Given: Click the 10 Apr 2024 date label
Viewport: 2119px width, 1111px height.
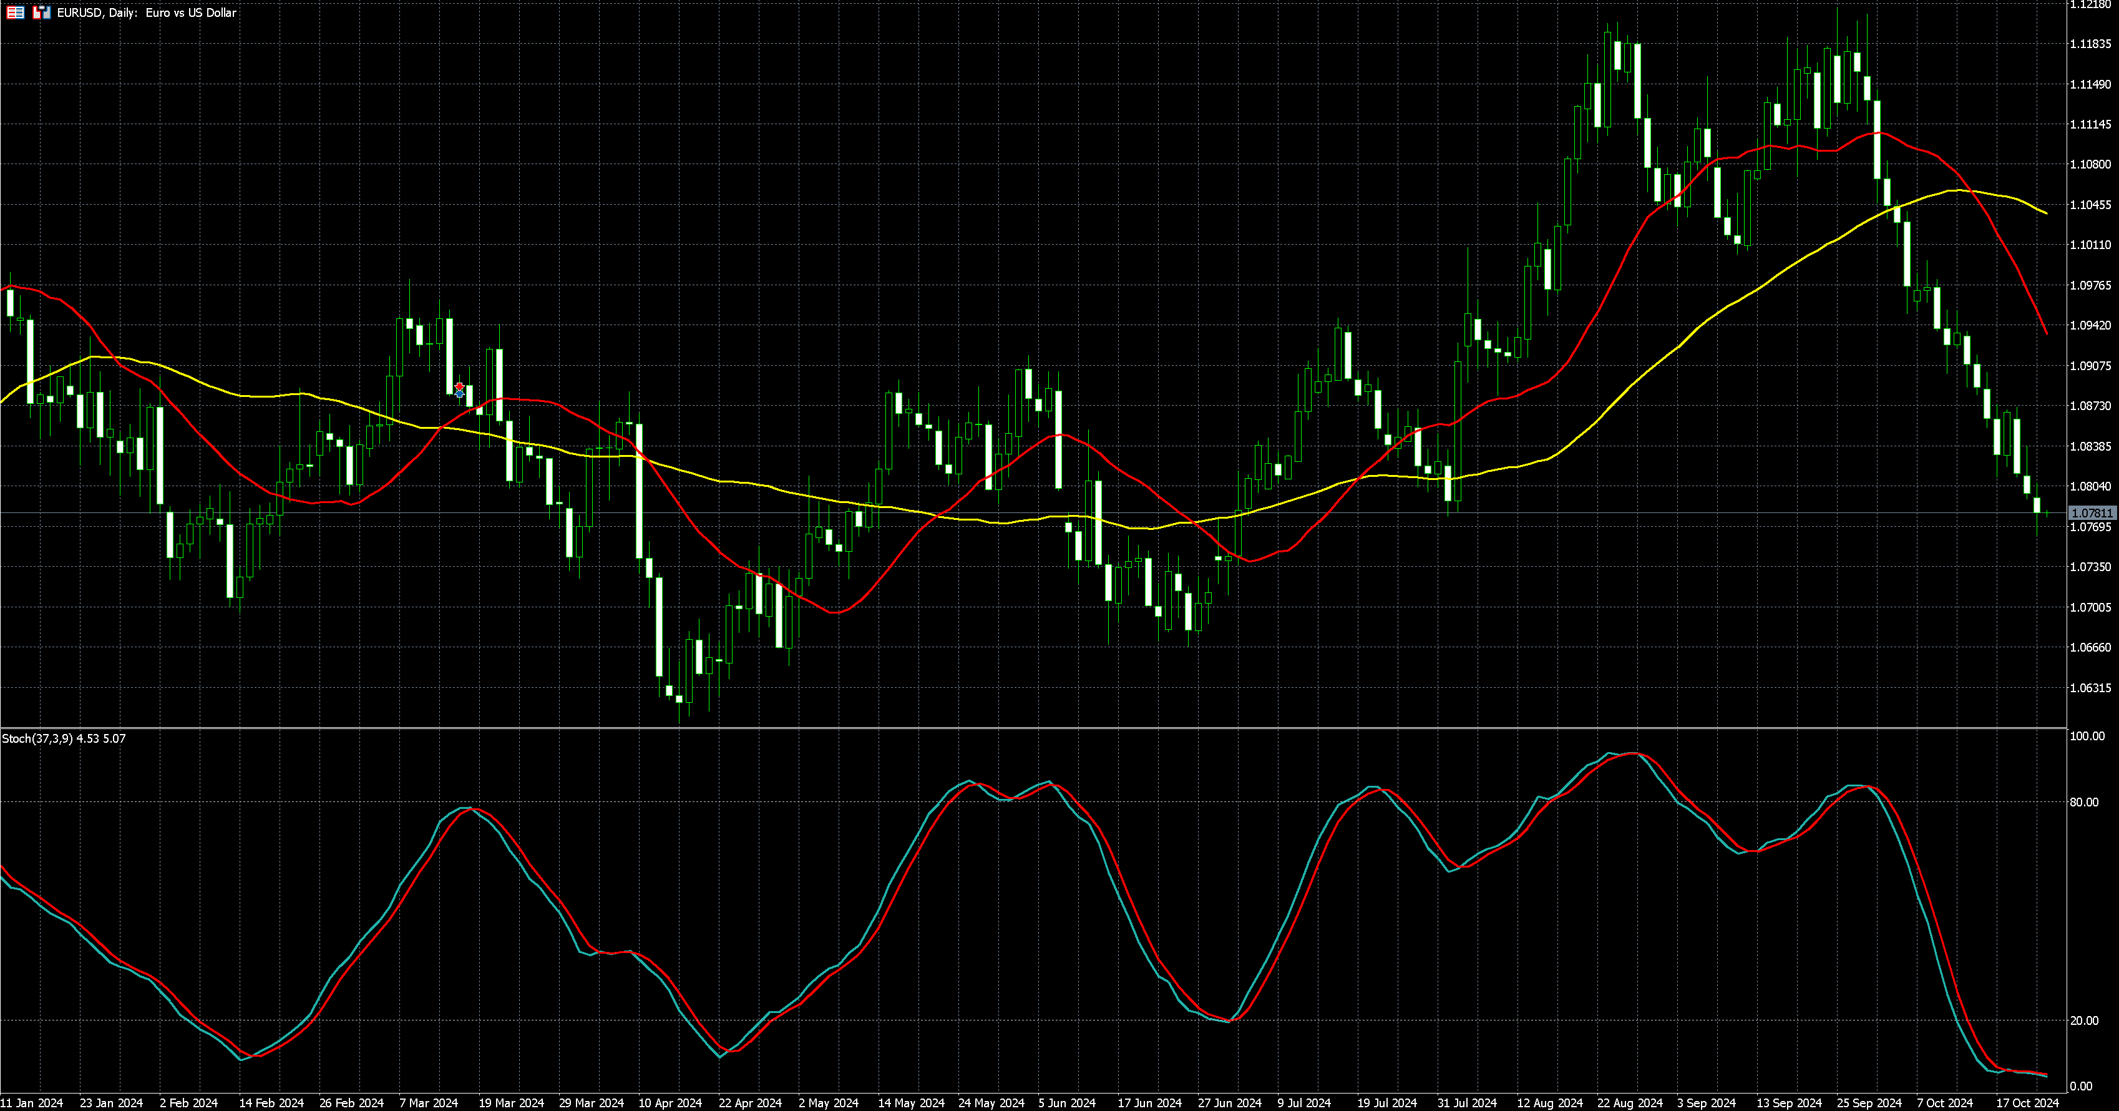Looking at the screenshot, I should coord(670,1103).
